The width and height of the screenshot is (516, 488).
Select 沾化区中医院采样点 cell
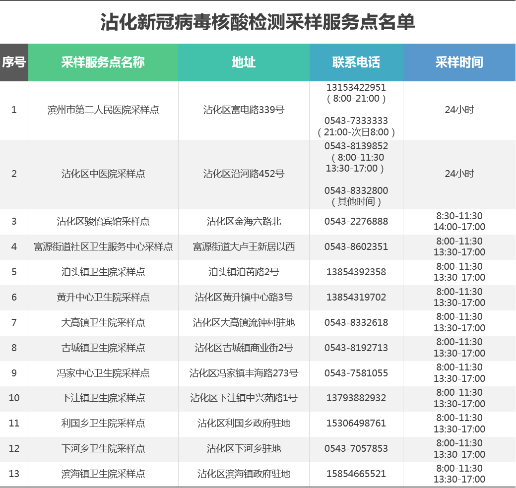(103, 174)
